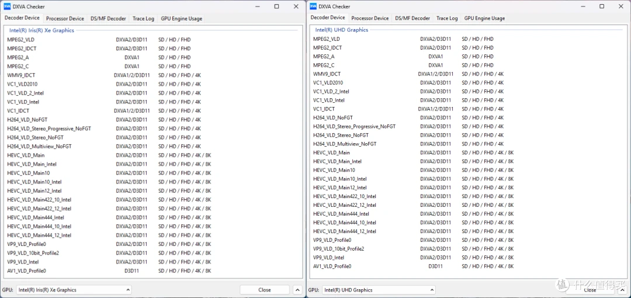Open Processor Device tab in right window

(370, 18)
